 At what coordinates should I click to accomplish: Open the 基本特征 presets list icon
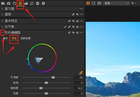click(x=77, y=21)
